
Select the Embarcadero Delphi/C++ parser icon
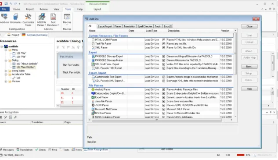coord(93,93)
